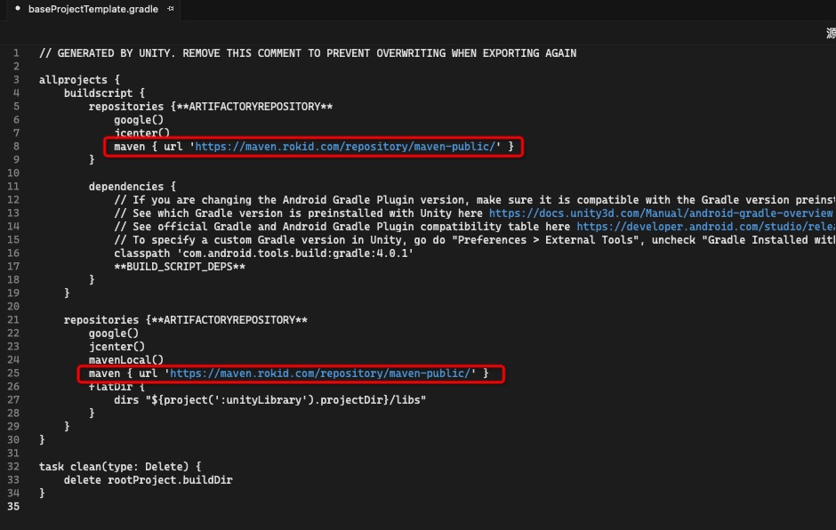836x530 pixels.
Task: Click mavenLocal() on line 24
Action: [x=125, y=360]
